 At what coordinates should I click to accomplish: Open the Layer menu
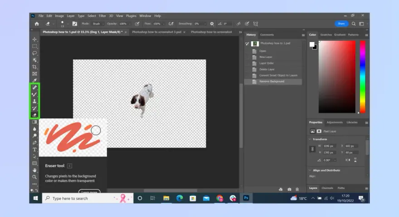70,16
